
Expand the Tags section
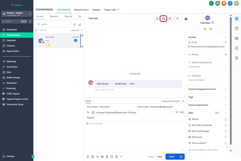pyautogui.click(x=226, y=97)
